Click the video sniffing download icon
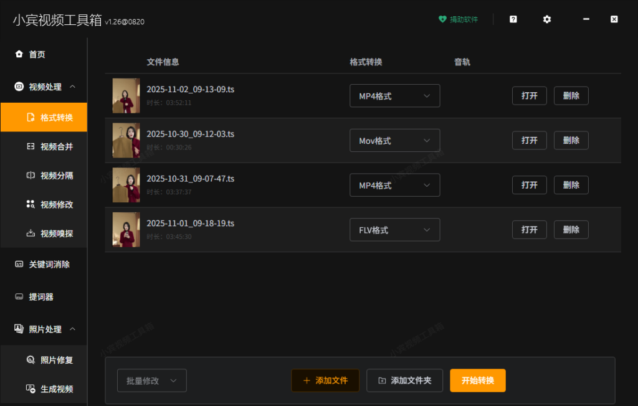 point(31,234)
